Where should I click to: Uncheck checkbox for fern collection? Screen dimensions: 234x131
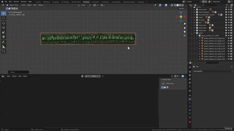coord(226,23)
